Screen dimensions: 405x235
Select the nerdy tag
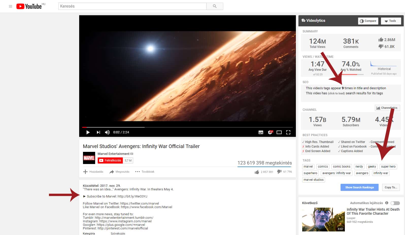click(359, 167)
